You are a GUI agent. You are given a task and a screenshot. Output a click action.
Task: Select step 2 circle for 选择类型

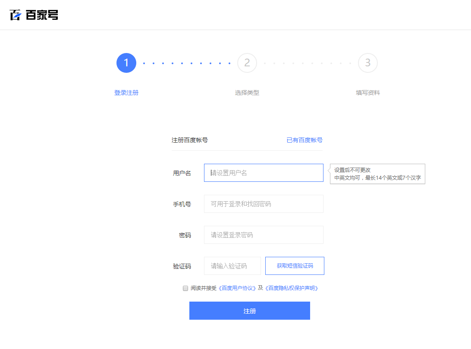click(247, 62)
